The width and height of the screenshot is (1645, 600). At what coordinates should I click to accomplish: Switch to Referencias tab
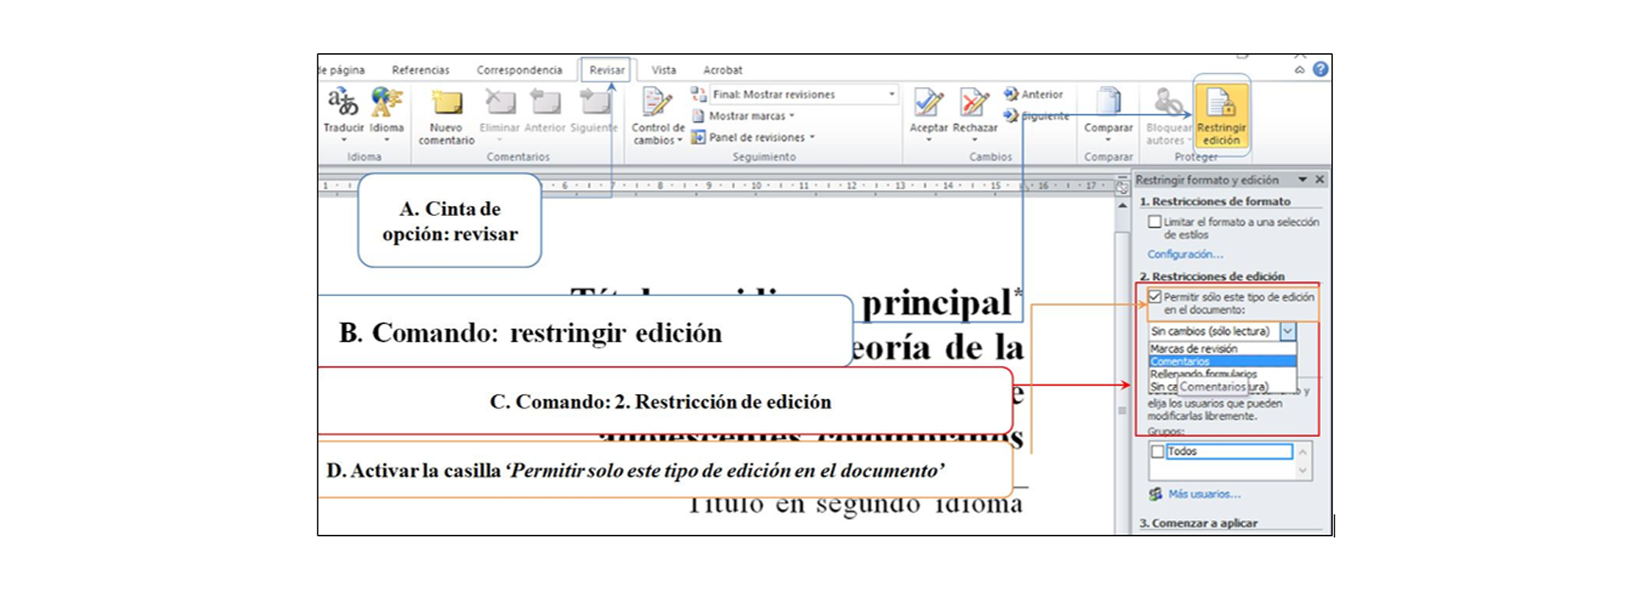pos(420,70)
